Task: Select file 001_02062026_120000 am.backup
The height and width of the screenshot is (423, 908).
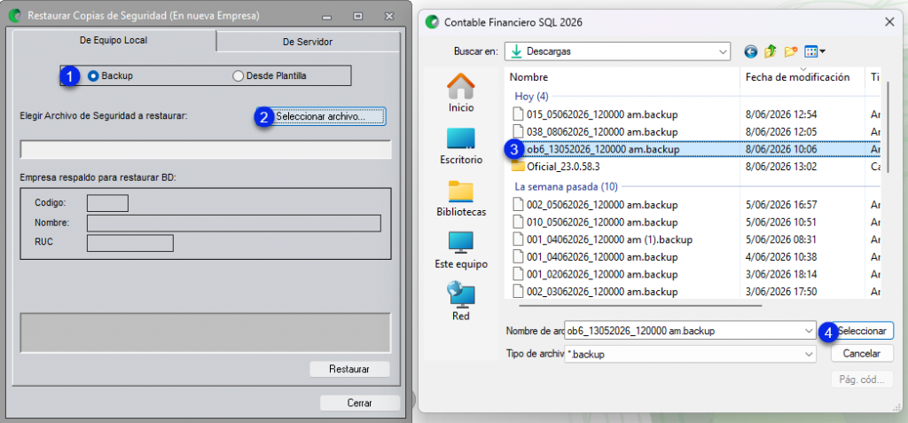Action: (x=594, y=274)
